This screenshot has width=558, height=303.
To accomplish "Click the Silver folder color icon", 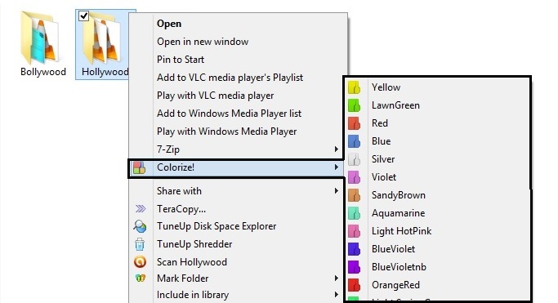I will click(354, 159).
